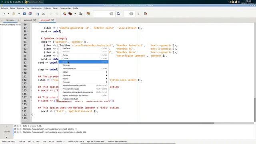The height and width of the screenshot is (144, 256).
Task: Select the Símbolos sidebar tab
Action: point(10,20)
